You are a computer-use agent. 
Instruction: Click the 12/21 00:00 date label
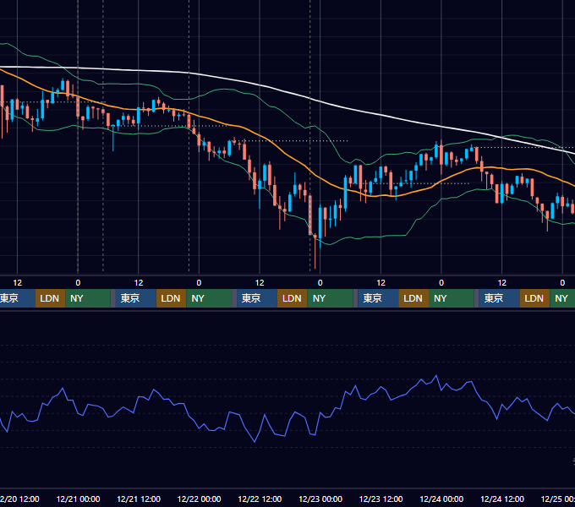[78, 499]
